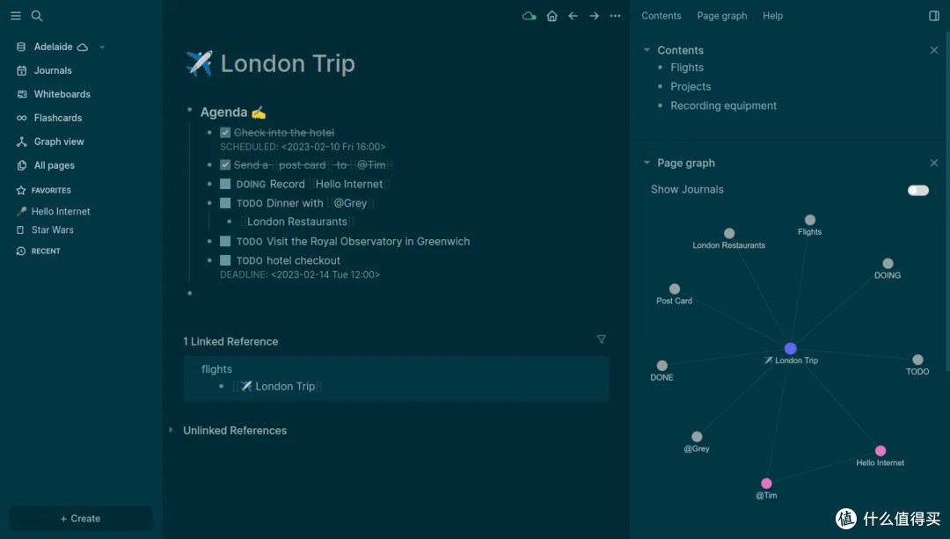
Task: Uncheck the Check into the hotel checkbox
Action: 225,133
